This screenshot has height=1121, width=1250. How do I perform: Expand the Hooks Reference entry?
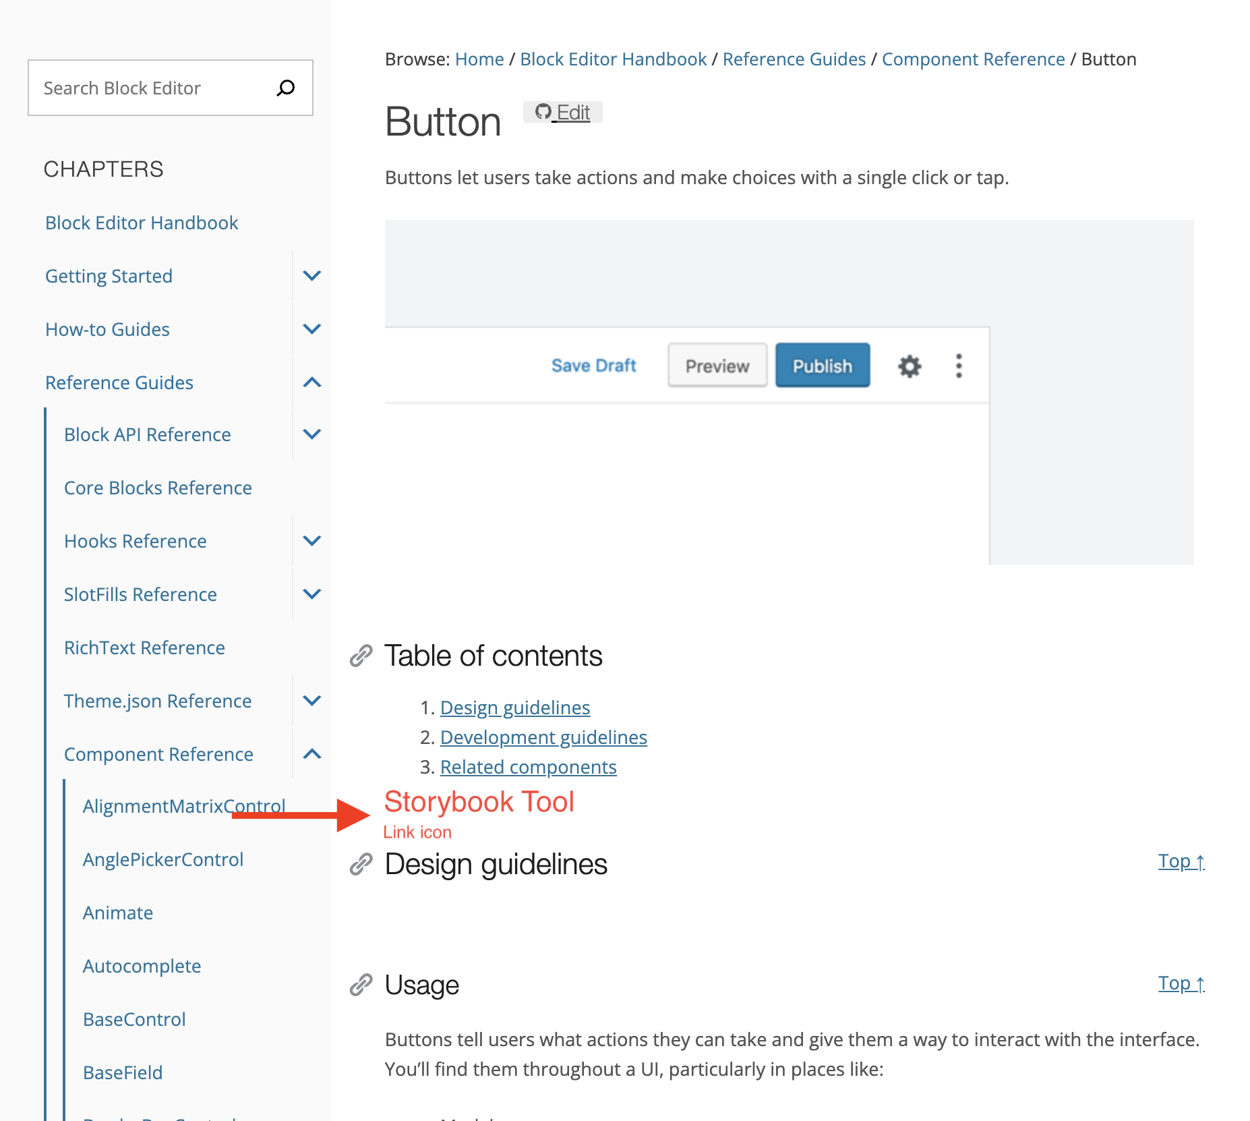click(x=311, y=540)
